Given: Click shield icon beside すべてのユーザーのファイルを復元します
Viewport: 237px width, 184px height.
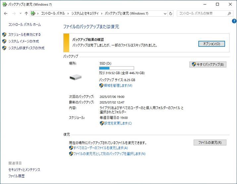Looking at the screenshot, I should pos(71,148).
